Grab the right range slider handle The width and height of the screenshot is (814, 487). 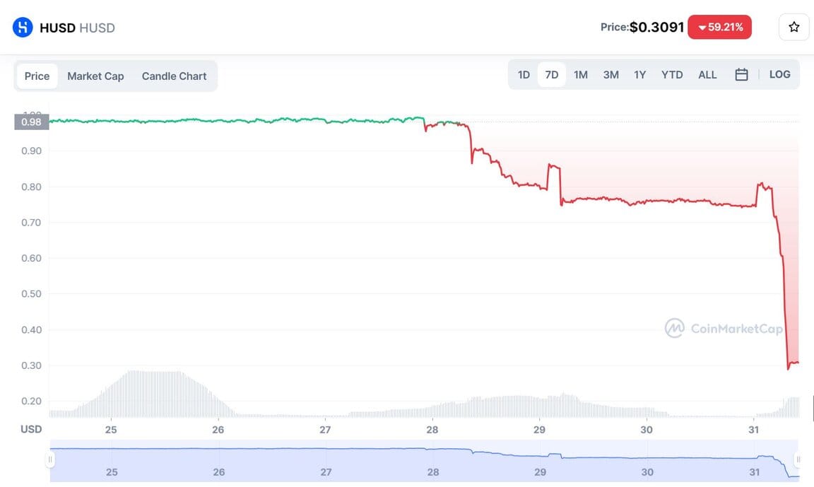click(798, 459)
